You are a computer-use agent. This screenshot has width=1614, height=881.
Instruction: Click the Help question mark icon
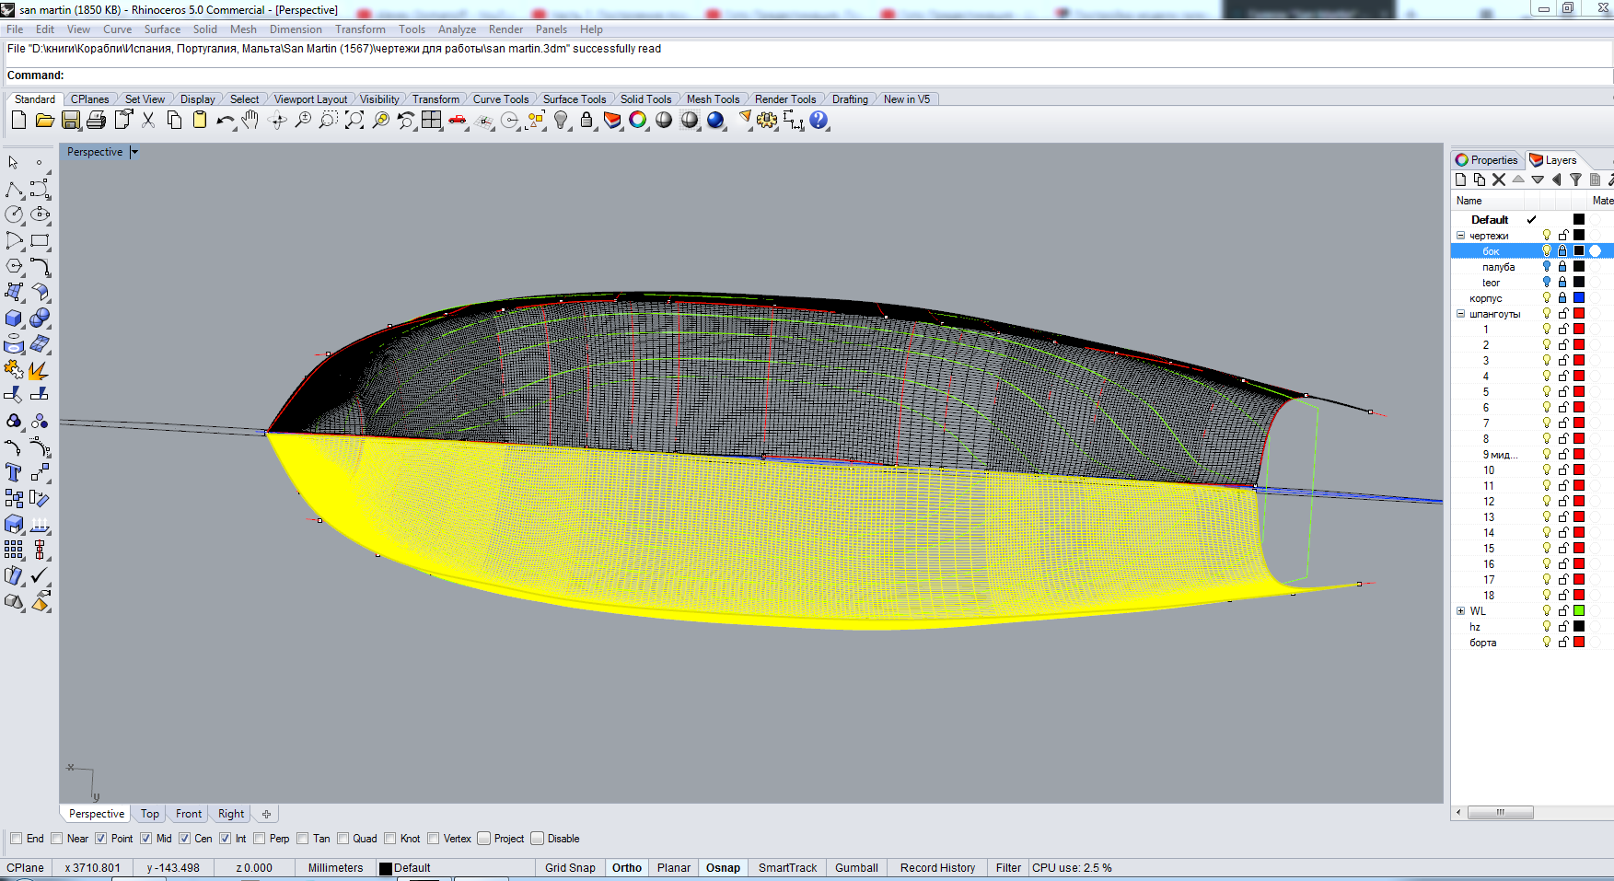point(819,121)
